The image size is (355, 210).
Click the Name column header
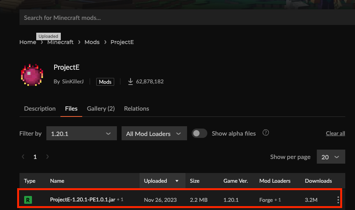click(57, 181)
